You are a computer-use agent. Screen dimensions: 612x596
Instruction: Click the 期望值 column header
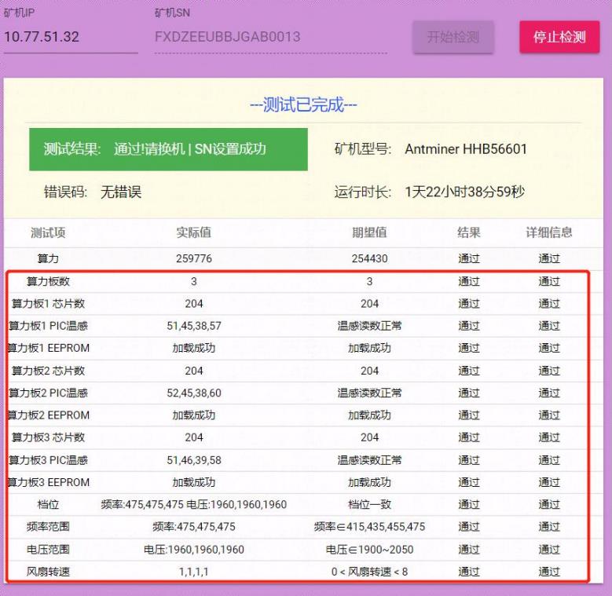coord(369,232)
